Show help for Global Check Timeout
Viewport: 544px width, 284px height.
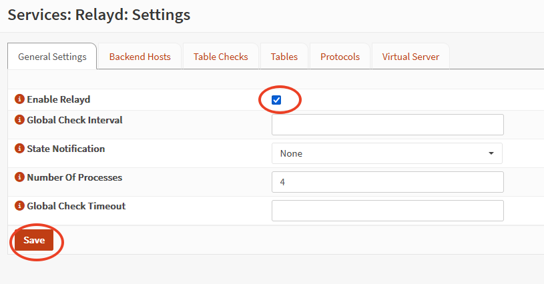point(19,207)
